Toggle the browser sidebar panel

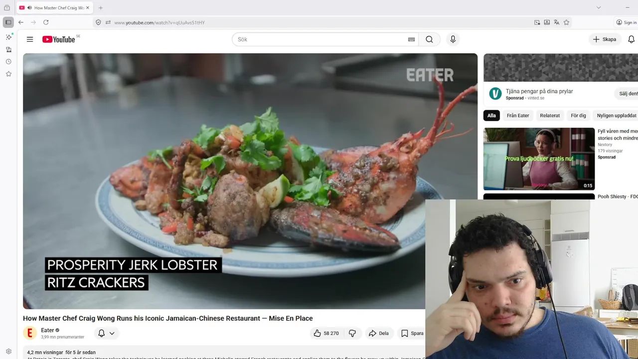pos(8,22)
